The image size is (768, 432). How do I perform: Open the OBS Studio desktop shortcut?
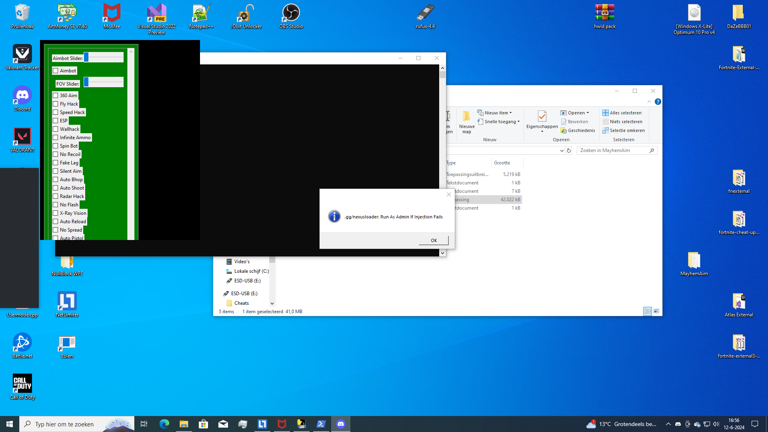(291, 16)
